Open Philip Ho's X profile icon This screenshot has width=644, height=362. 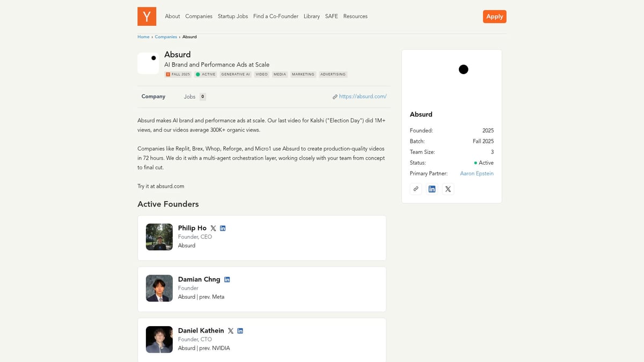[x=213, y=228]
